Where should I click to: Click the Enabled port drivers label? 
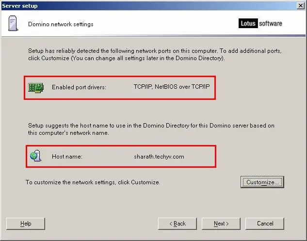79,87
